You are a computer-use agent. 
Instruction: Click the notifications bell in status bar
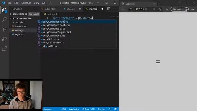coord(115,109)
